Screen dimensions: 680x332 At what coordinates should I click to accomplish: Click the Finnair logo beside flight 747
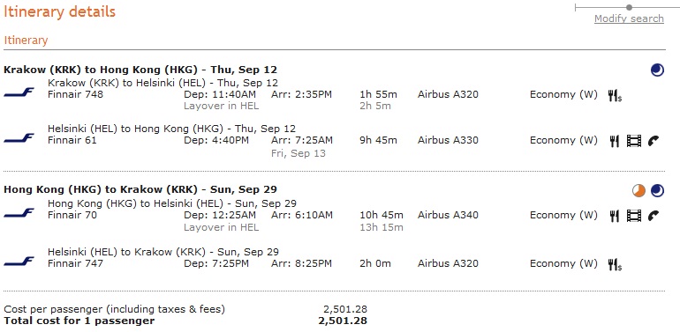(19, 262)
